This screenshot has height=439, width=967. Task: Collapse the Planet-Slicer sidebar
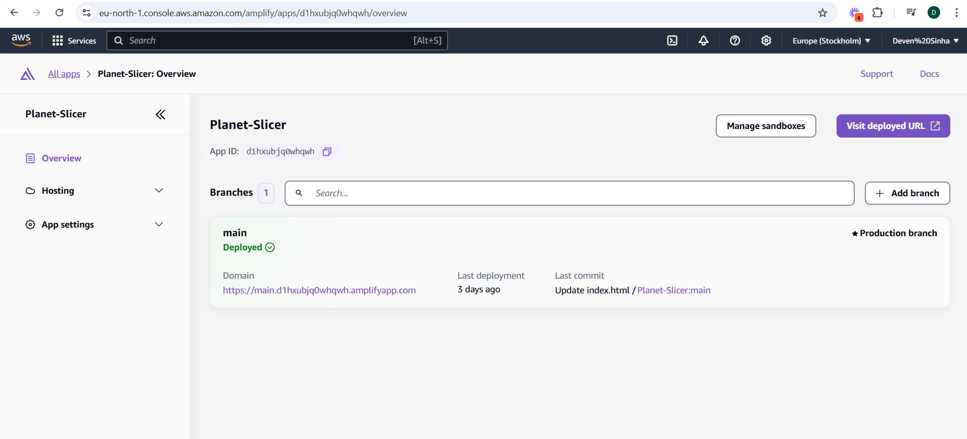coord(160,114)
